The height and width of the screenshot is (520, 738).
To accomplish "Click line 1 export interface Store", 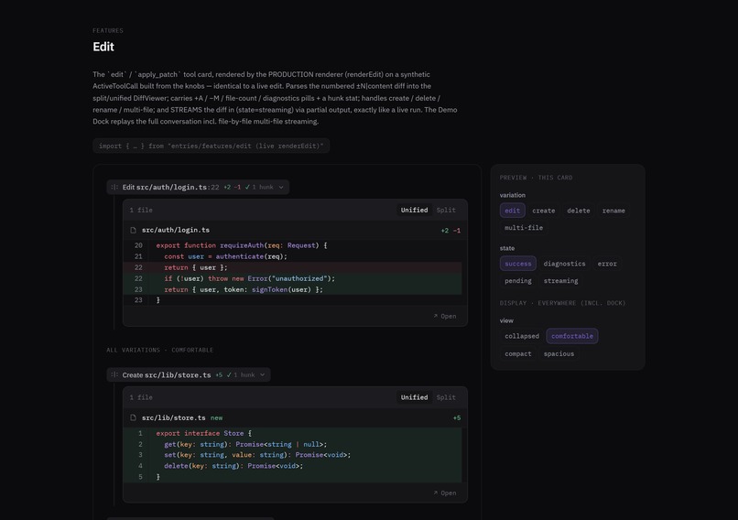I will [292, 433].
